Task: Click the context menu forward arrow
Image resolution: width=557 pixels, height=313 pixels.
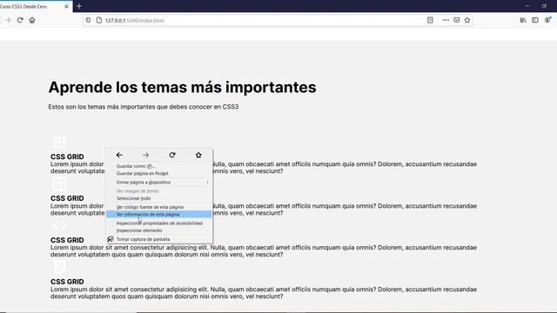Action: pos(145,155)
